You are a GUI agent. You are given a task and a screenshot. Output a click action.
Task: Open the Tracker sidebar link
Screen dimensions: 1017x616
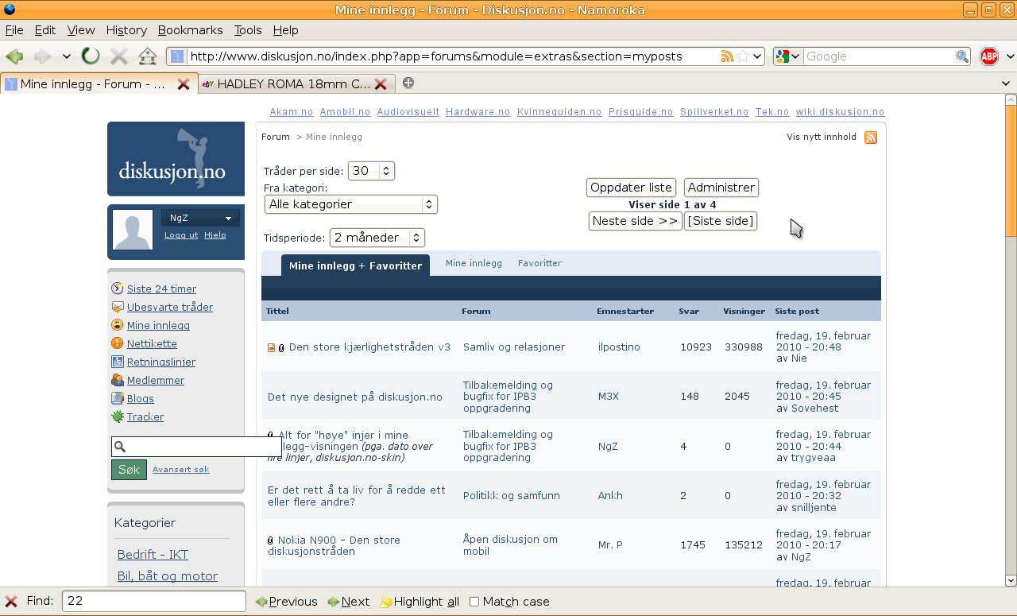click(145, 416)
